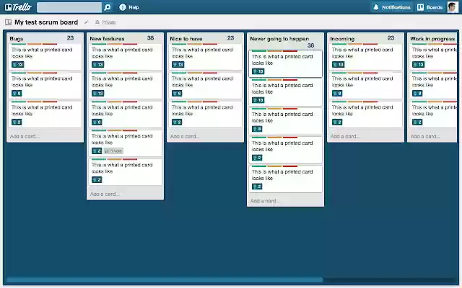The width and height of the screenshot is (462, 288).
Task: Click the pencil rename-board icon
Action: click(86, 22)
